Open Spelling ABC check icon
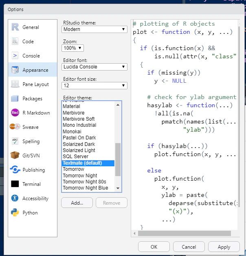The width and height of the screenshot is (246, 256). click(15, 141)
